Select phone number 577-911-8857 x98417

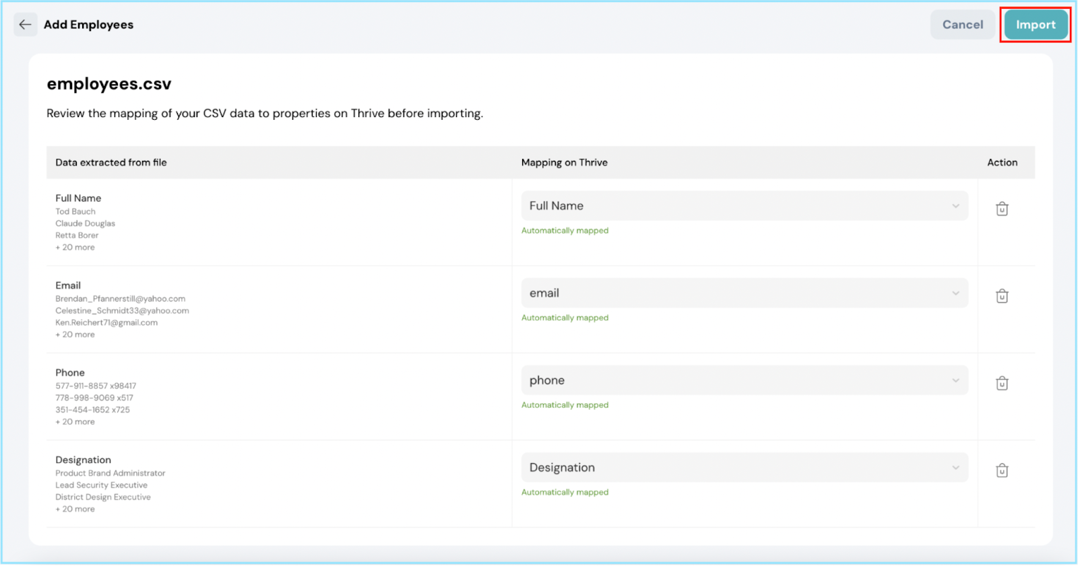point(96,386)
